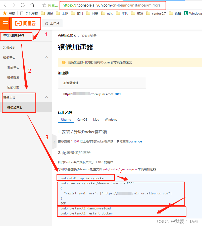The width and height of the screenshot is (202, 226).
Task: Collapse sidebar with the left arrow handle
Action: [54, 142]
